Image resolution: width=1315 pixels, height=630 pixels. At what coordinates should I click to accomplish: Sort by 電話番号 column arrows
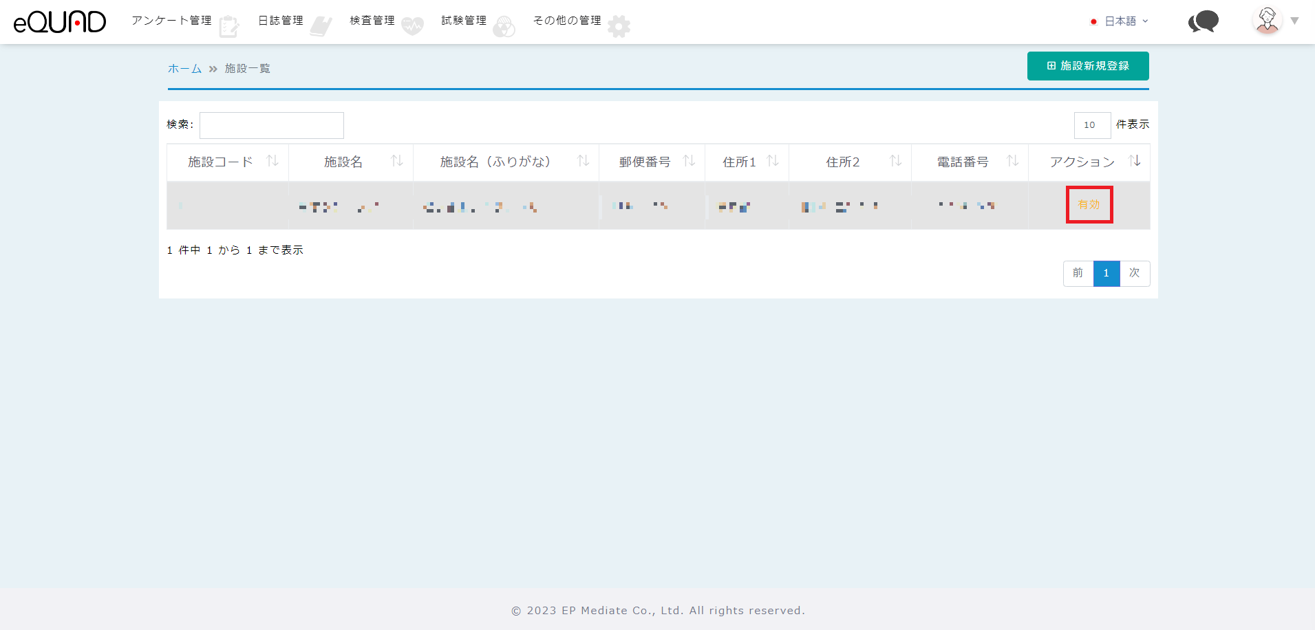(1012, 161)
